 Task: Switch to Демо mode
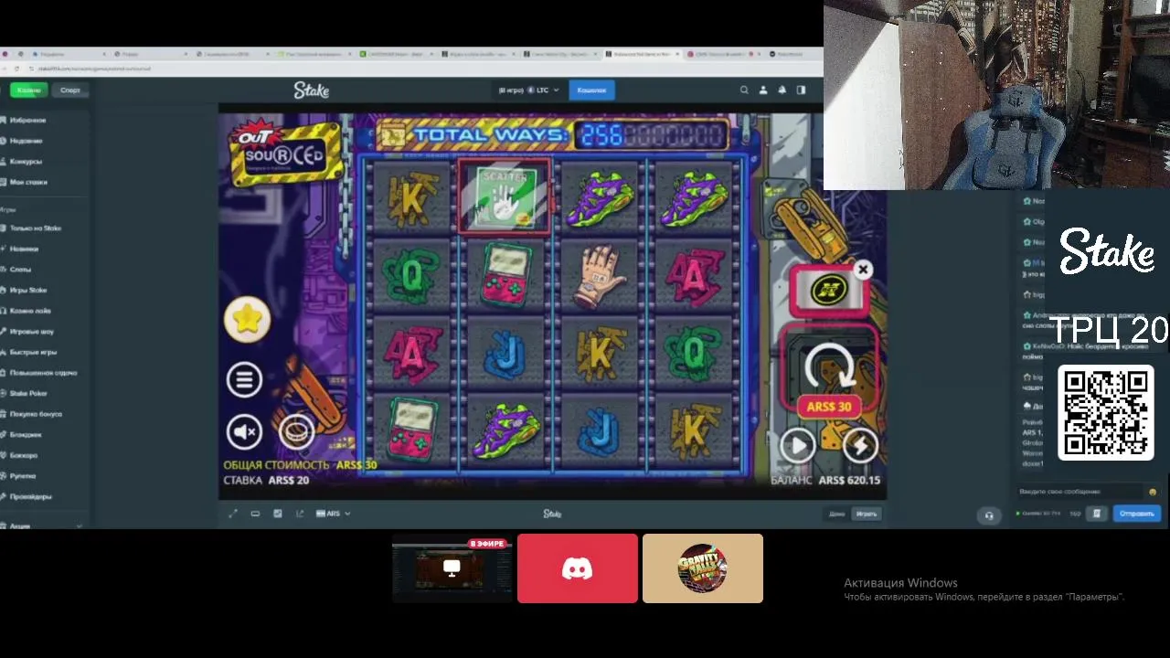tap(836, 514)
